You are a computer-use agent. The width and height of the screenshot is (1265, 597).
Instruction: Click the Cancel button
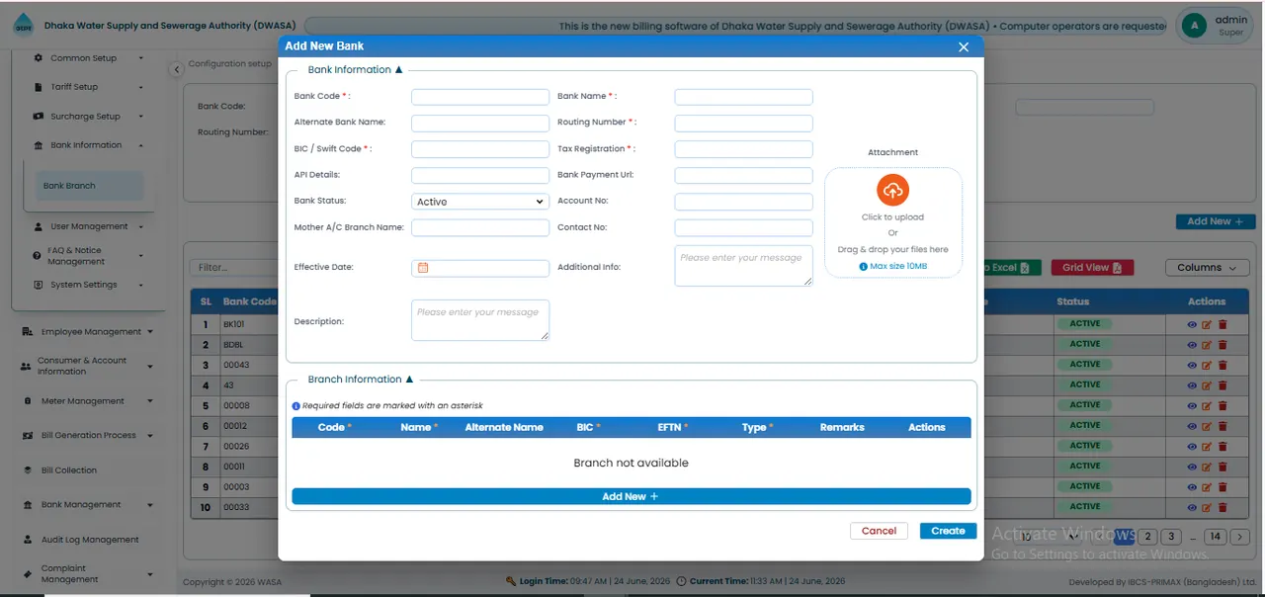(879, 531)
